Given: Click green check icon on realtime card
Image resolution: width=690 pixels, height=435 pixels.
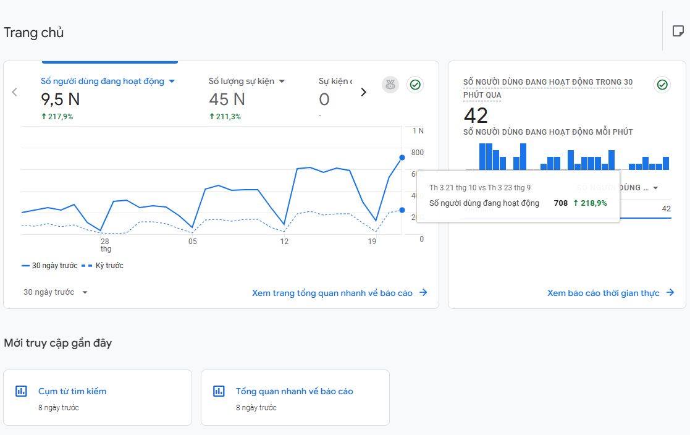Looking at the screenshot, I should (662, 85).
